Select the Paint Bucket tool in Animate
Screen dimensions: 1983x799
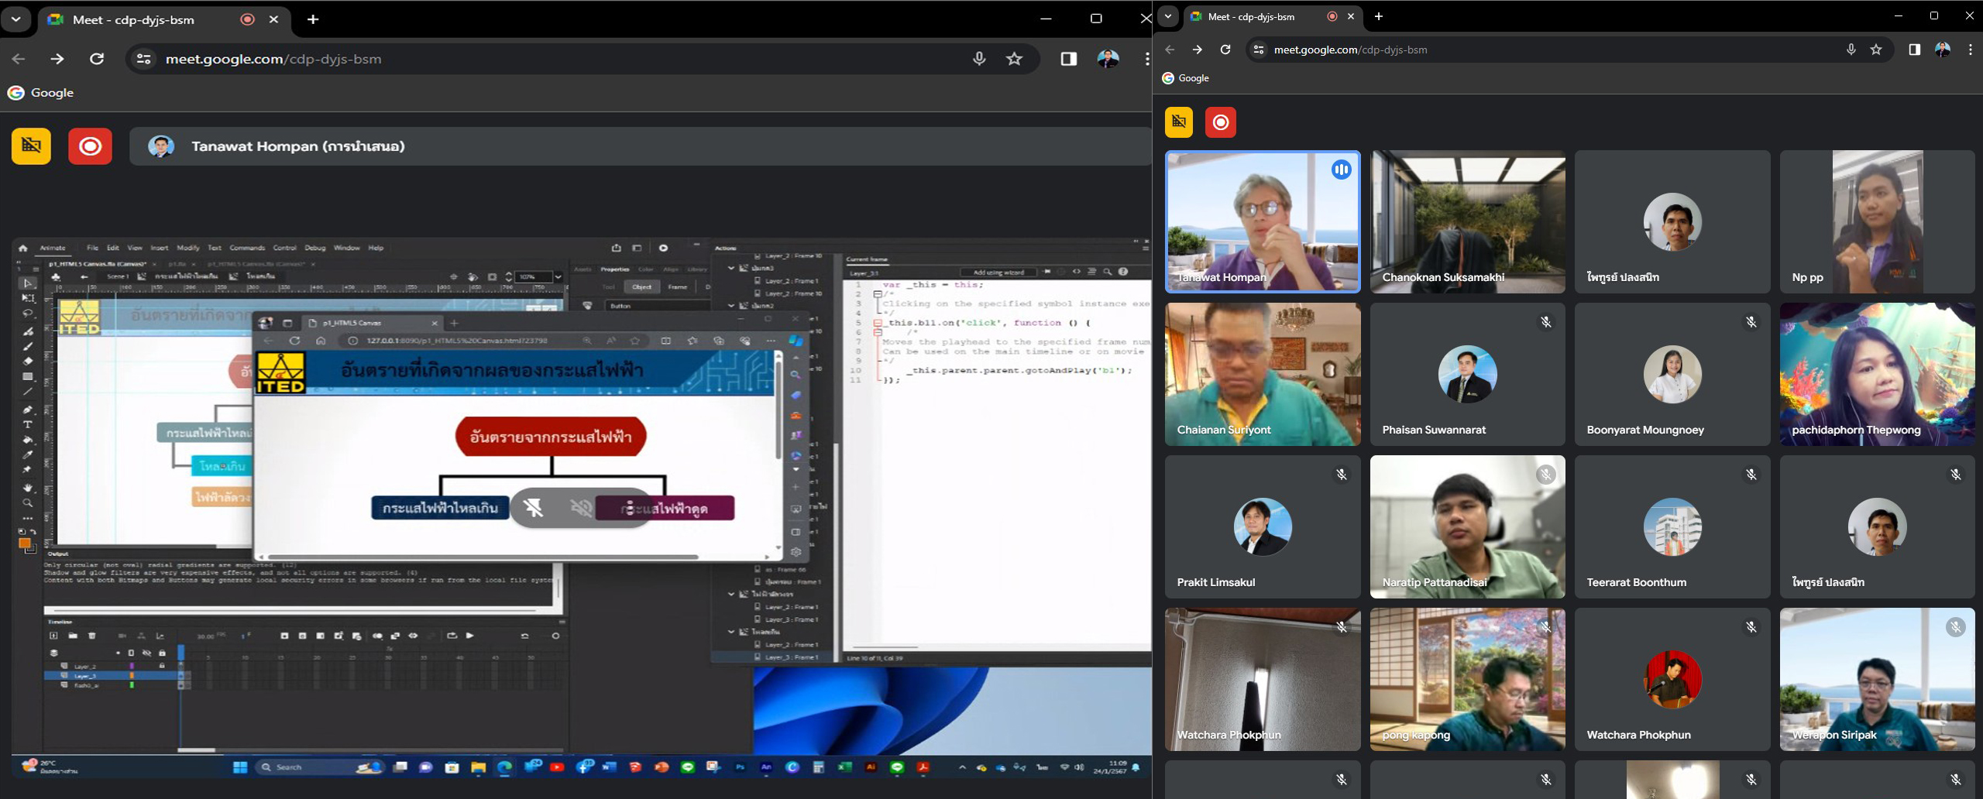(x=28, y=440)
